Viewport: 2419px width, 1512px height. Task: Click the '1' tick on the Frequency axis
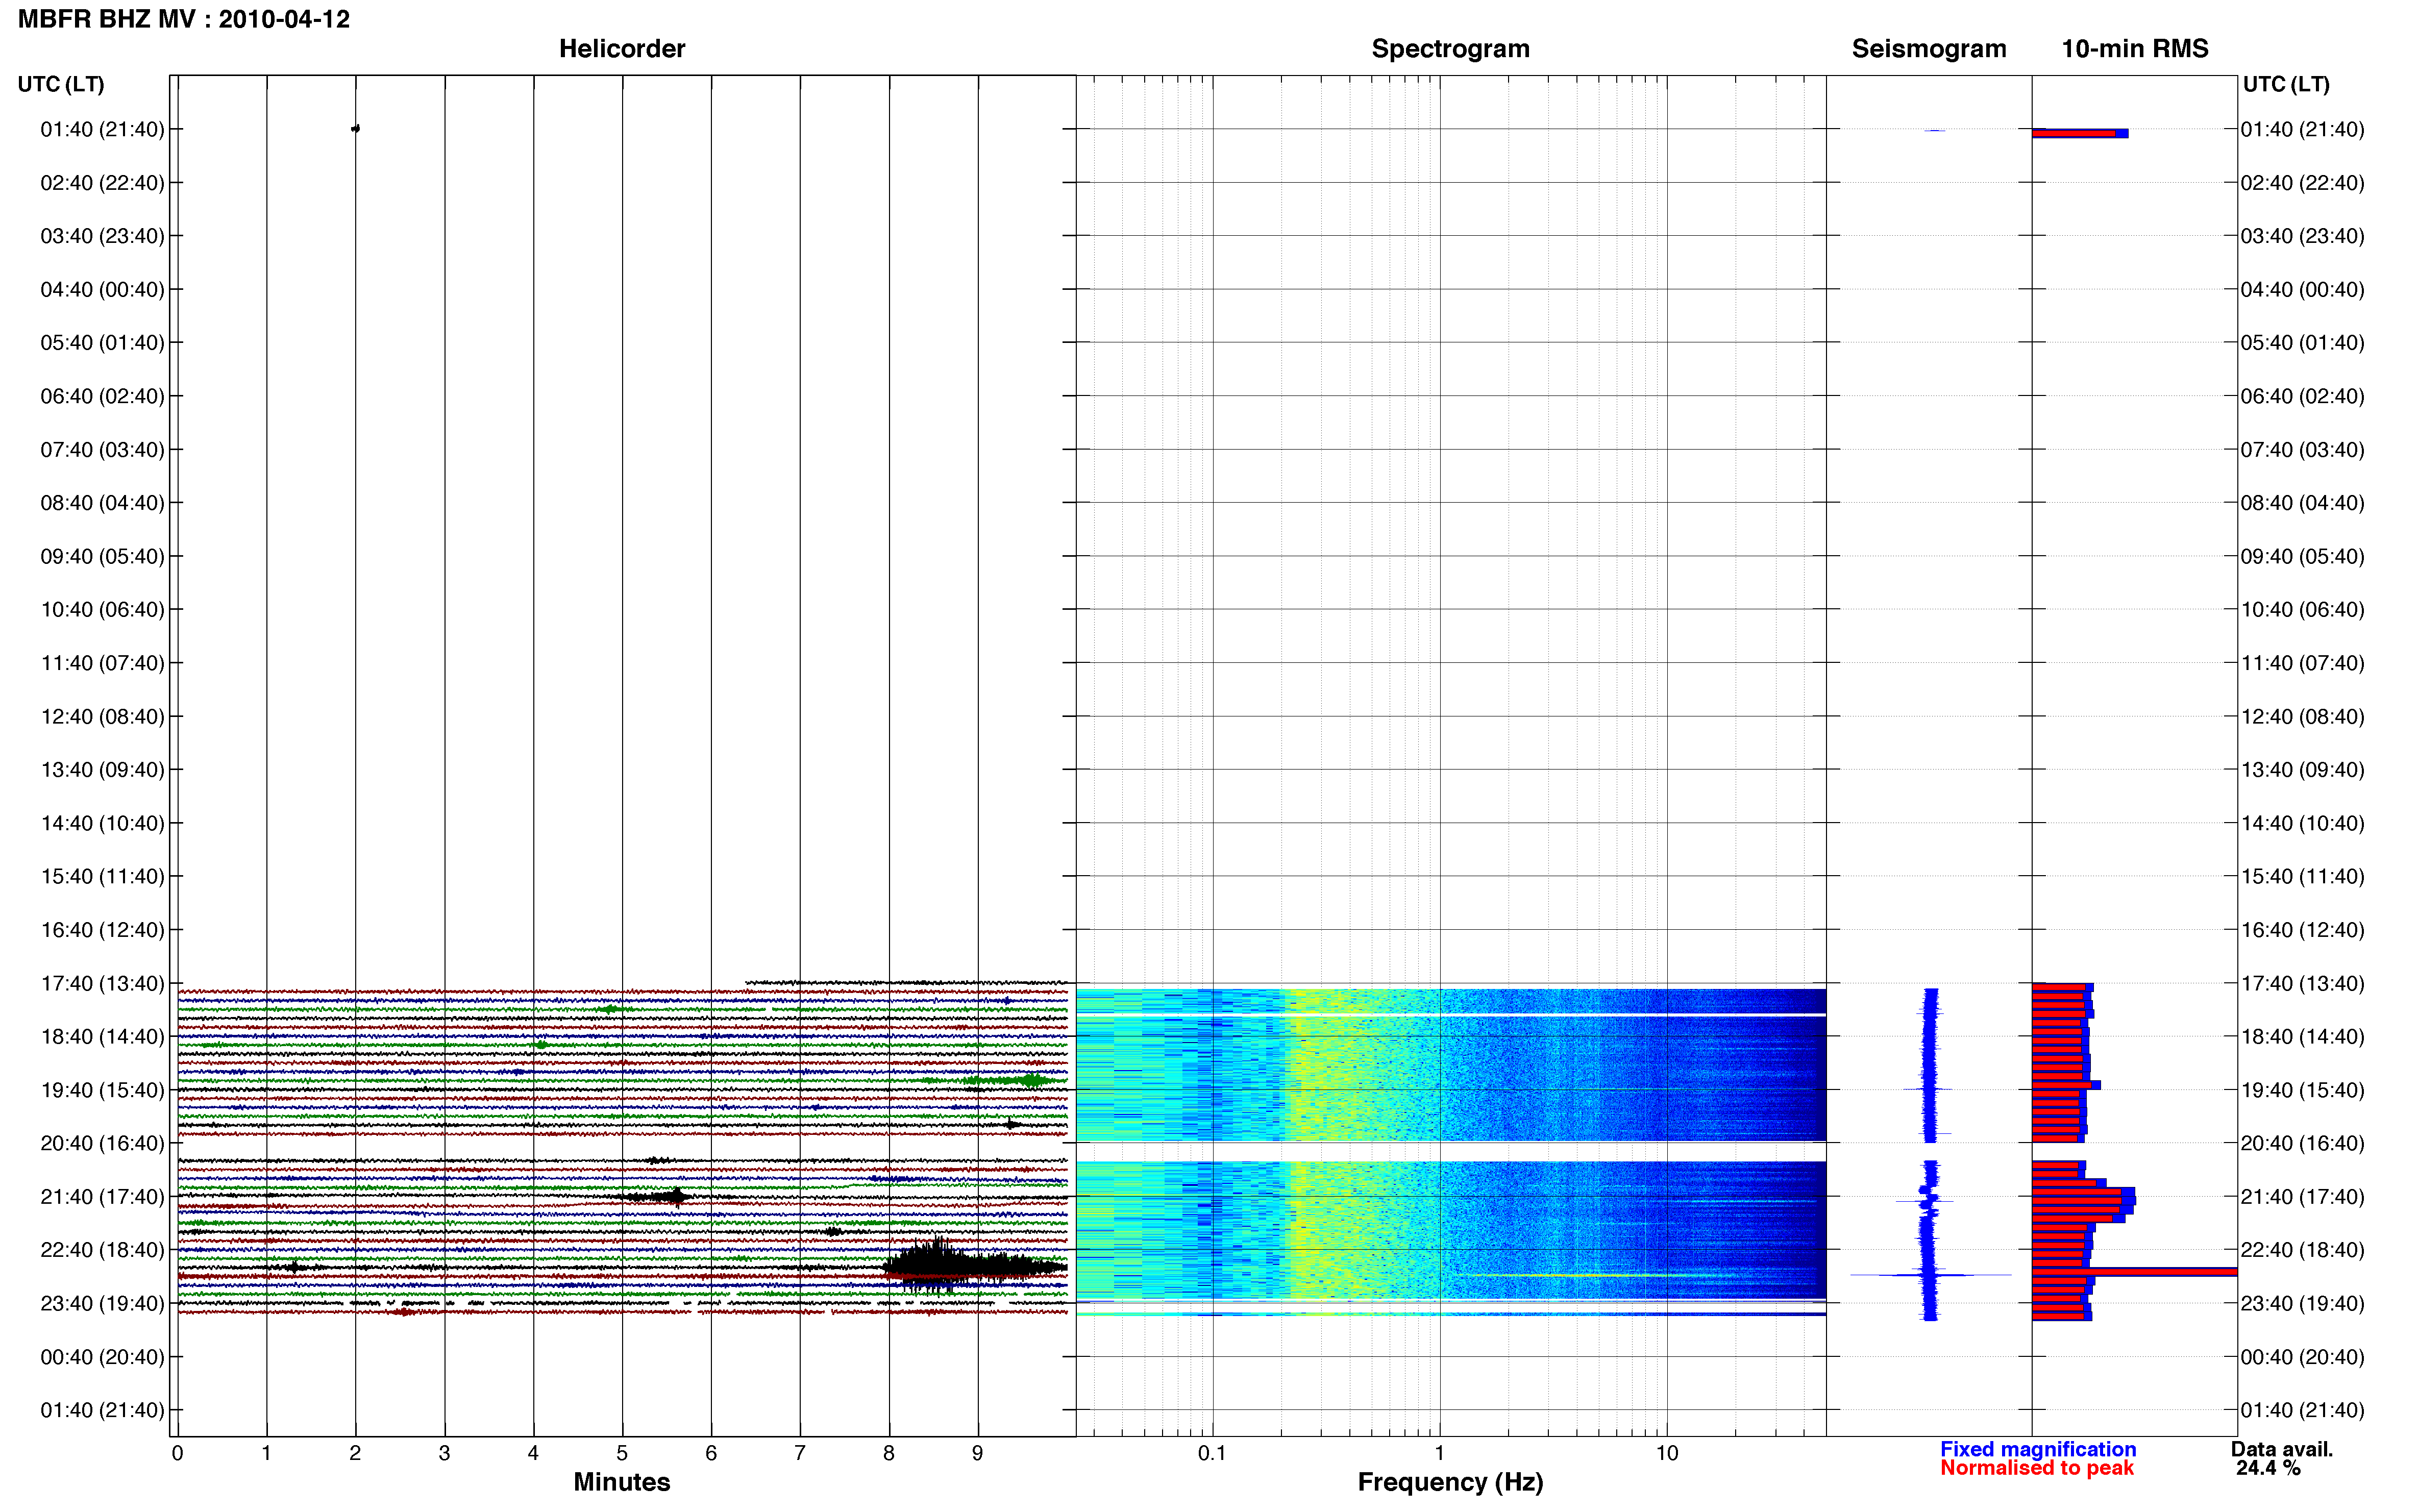tap(1439, 1453)
